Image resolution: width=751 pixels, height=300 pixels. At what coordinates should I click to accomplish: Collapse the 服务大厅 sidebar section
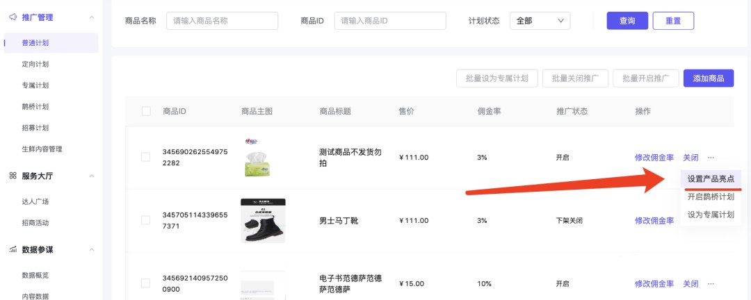(x=92, y=176)
